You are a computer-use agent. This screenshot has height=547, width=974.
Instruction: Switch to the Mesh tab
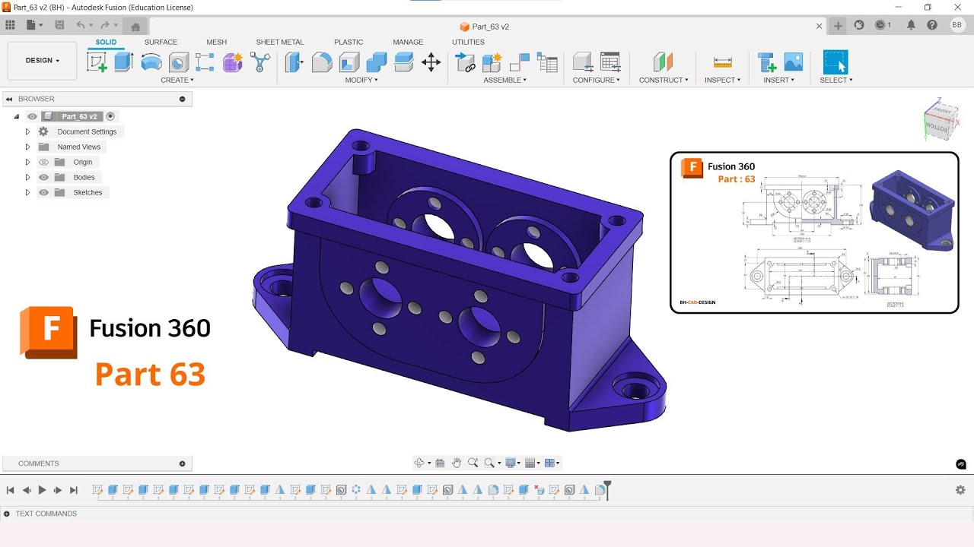coord(216,42)
